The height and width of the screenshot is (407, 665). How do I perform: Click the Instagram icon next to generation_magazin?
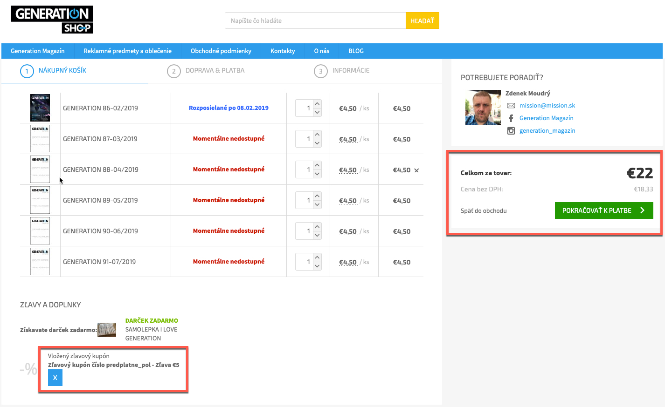click(511, 131)
